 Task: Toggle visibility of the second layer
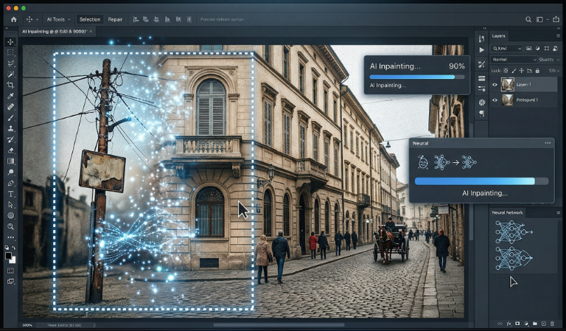click(x=495, y=100)
